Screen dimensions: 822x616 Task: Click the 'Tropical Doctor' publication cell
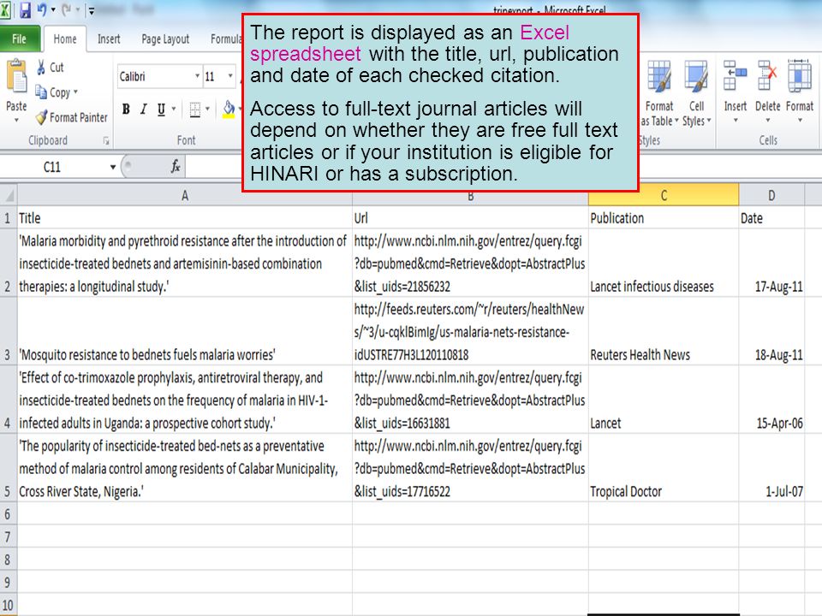tap(664, 468)
